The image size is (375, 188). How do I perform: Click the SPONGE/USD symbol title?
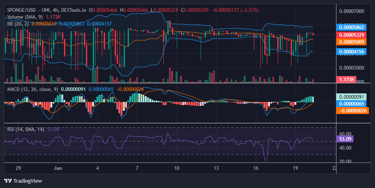coord(21,10)
